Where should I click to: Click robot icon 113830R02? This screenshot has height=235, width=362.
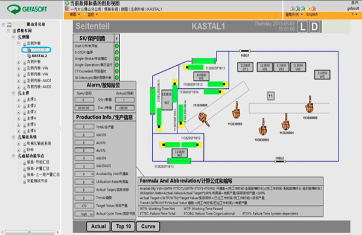(262, 127)
